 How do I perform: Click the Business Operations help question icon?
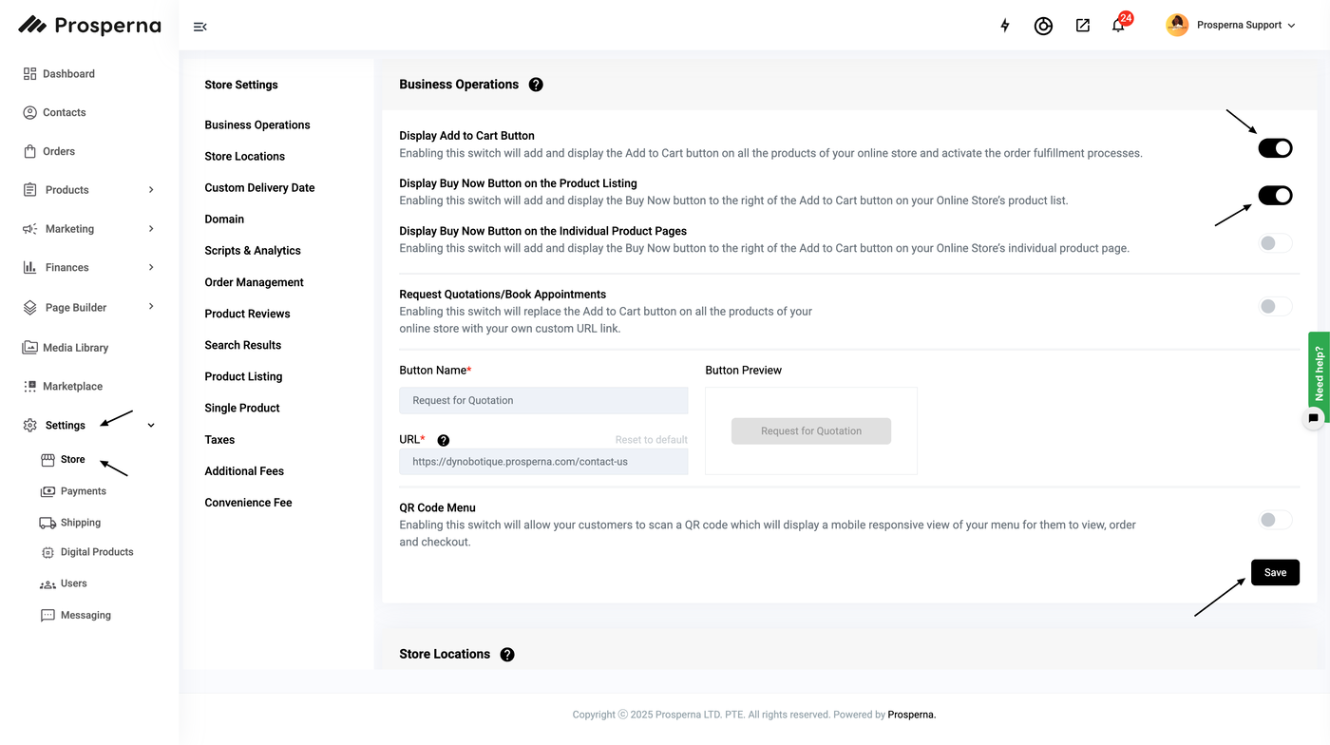pos(536,85)
